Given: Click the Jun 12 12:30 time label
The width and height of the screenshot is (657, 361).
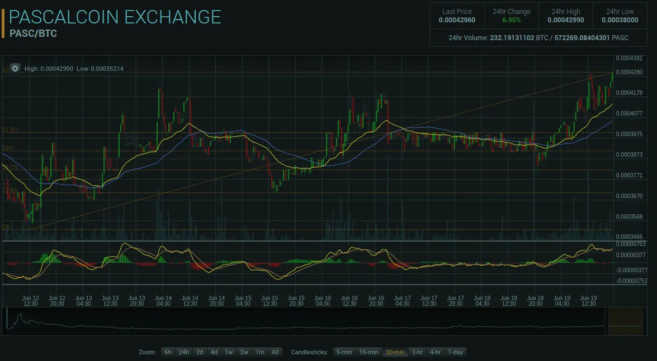Looking at the screenshot, I should 30,301.
